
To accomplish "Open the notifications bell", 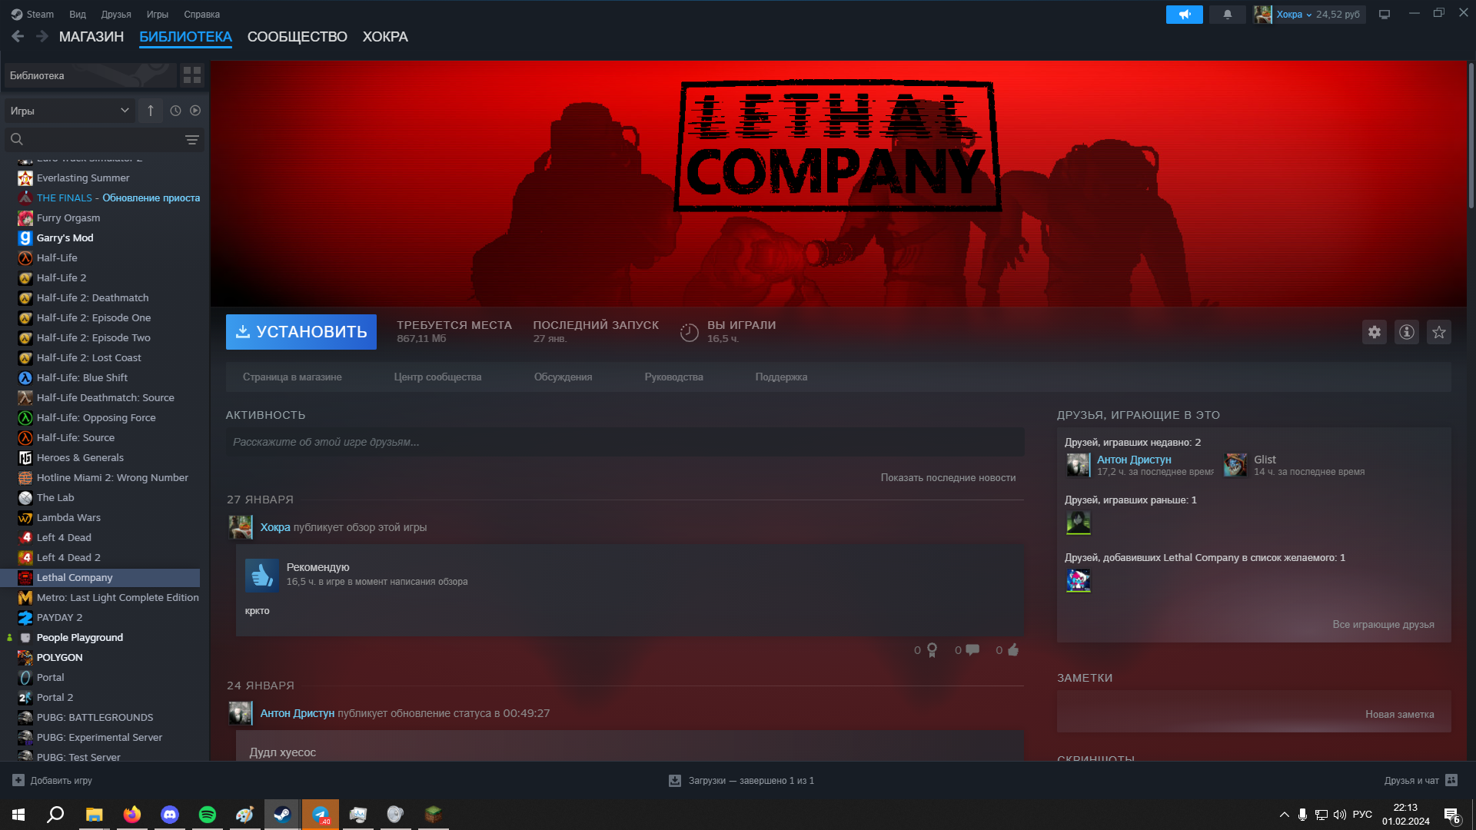I will pos(1228,15).
